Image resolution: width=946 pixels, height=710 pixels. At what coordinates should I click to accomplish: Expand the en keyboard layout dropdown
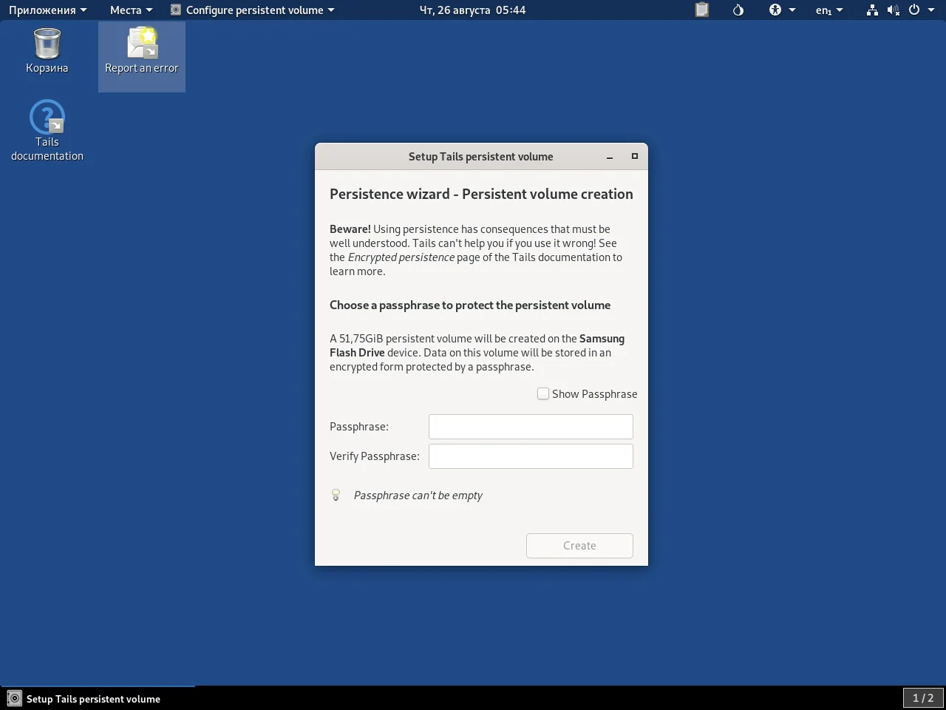point(828,10)
